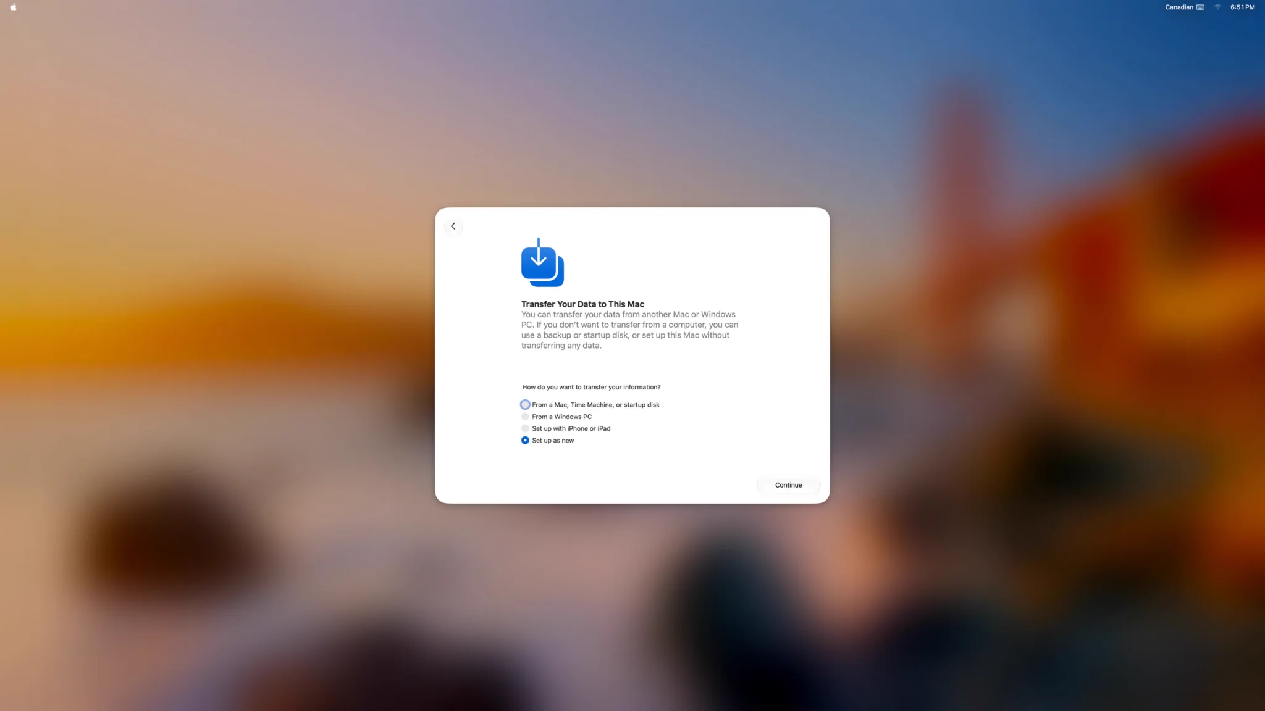
Task: Go back using the chevron arrow button
Action: click(x=453, y=226)
